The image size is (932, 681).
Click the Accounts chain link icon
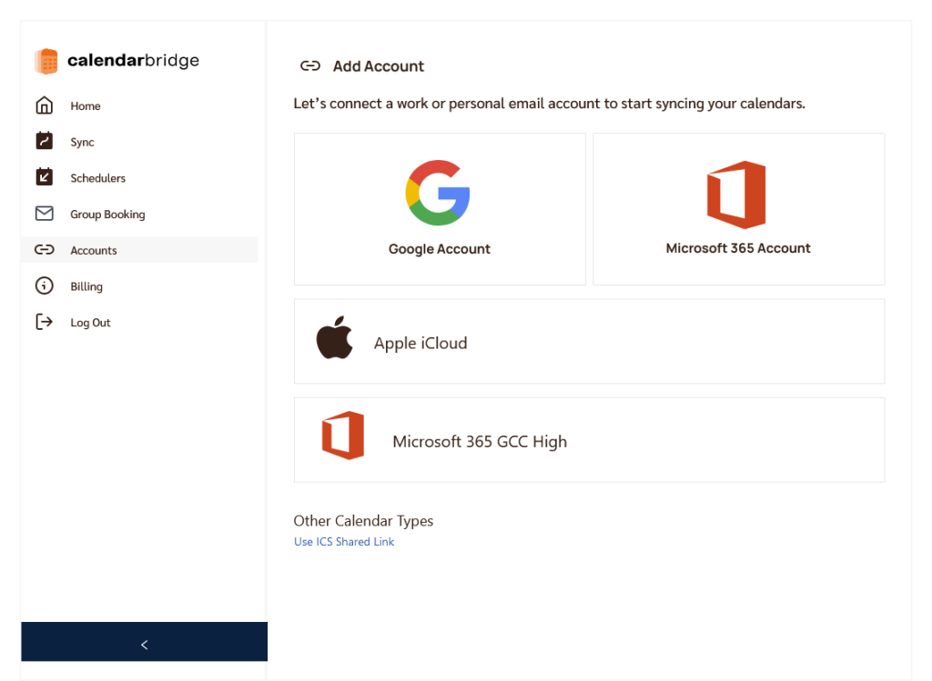44,249
